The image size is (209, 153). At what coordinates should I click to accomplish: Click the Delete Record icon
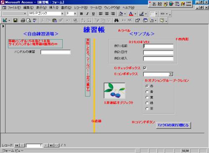(x=130, y=20)
